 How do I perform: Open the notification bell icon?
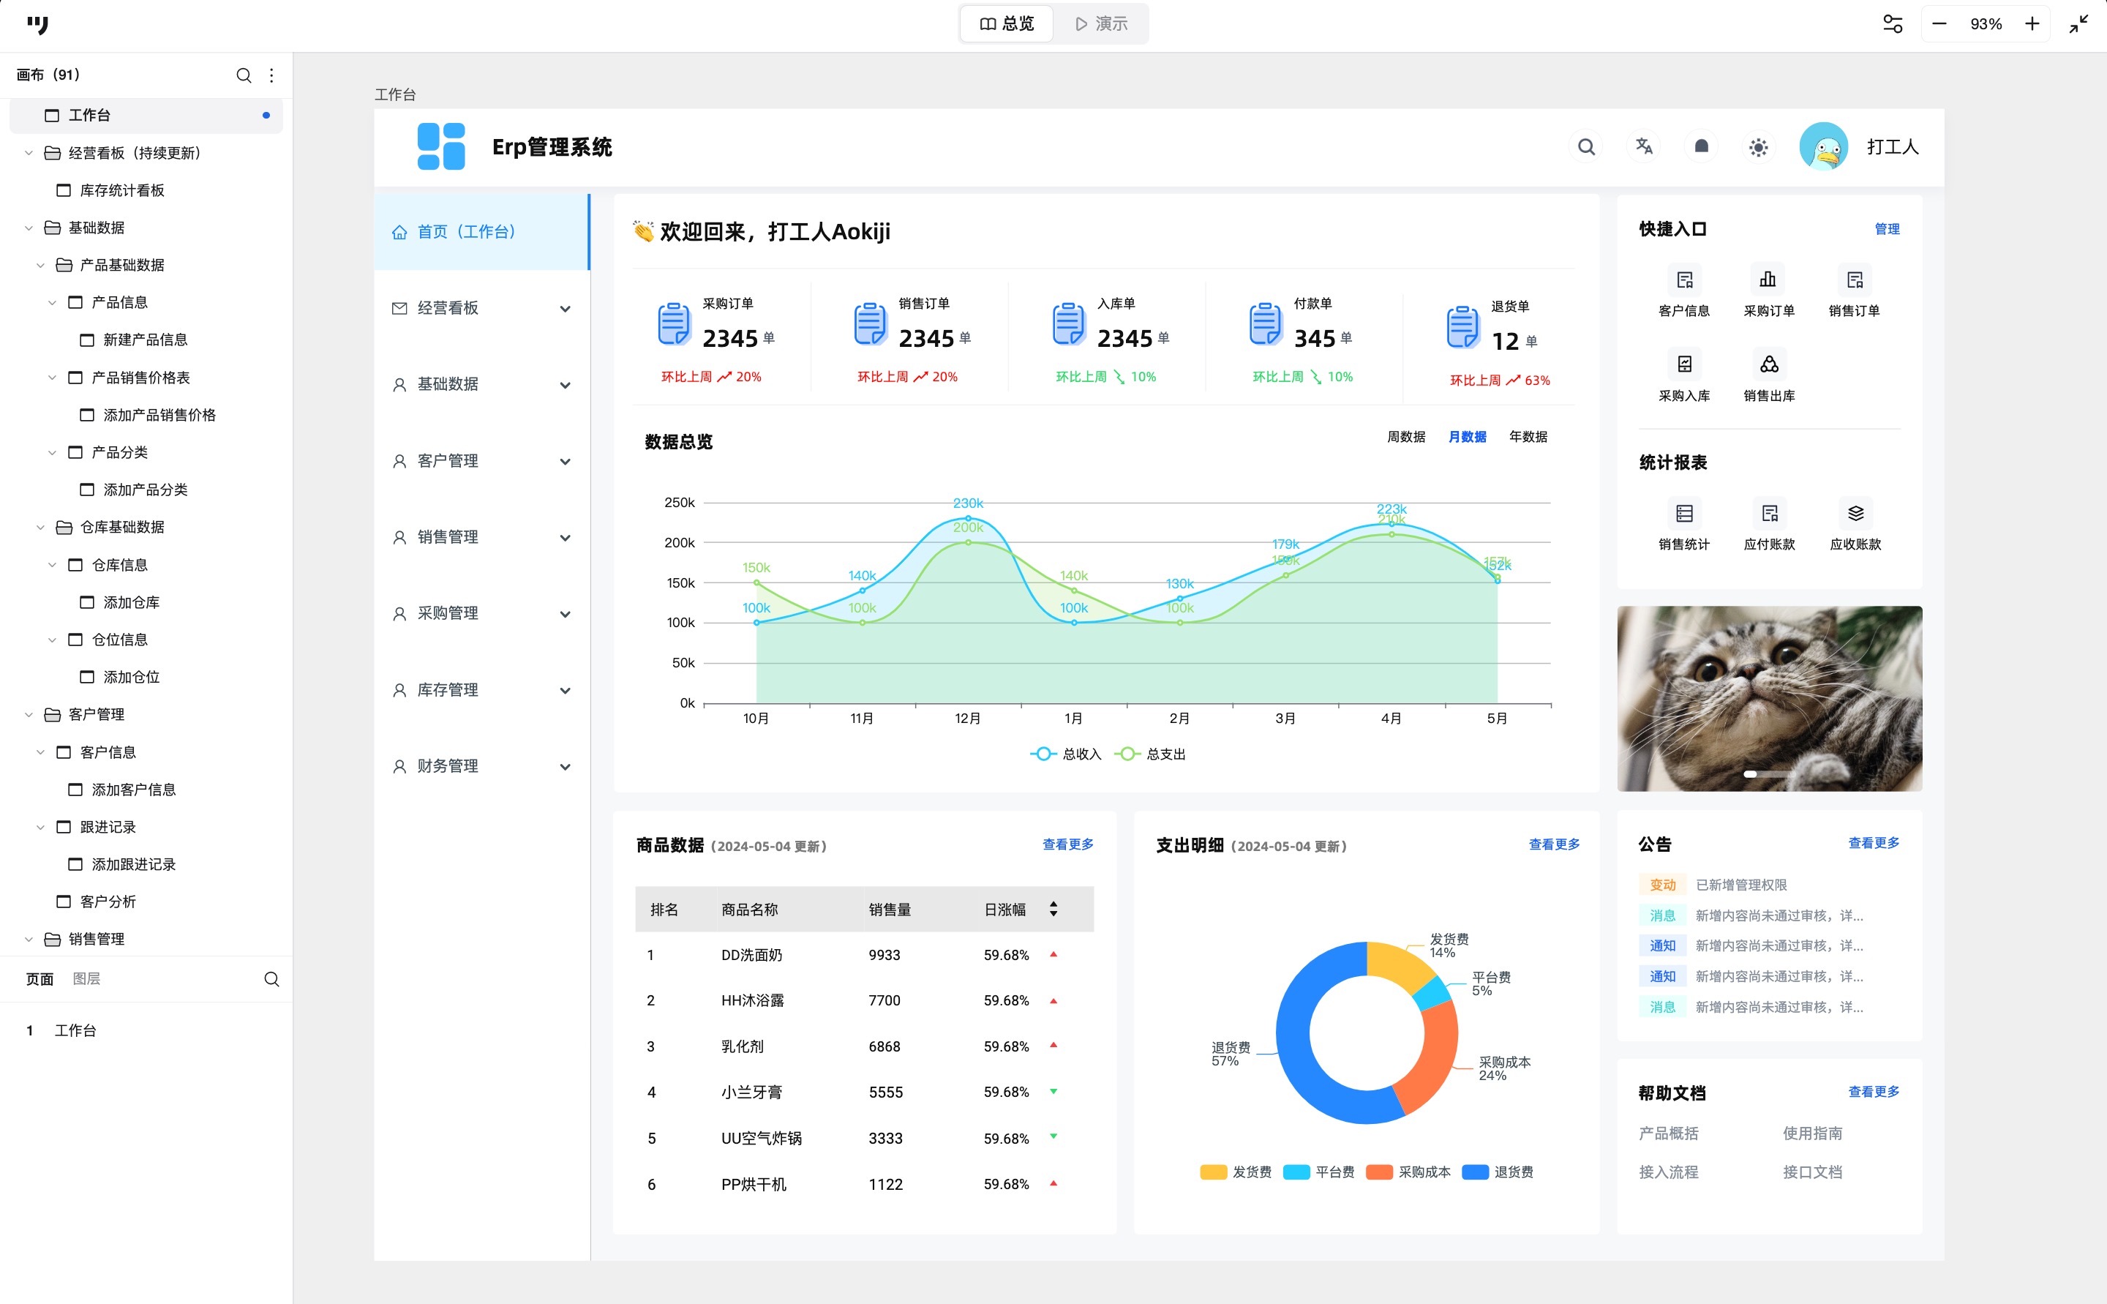[1701, 146]
